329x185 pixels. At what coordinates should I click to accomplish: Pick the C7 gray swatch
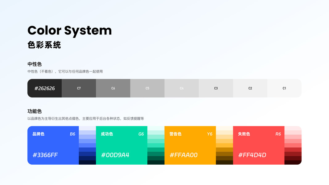coord(79,88)
